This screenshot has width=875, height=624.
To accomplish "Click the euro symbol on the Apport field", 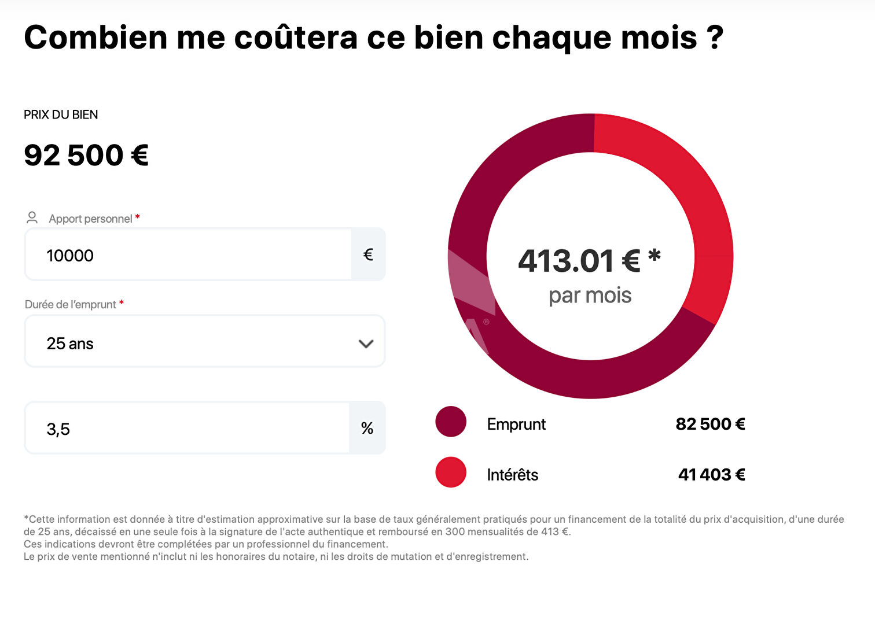I will pyautogui.click(x=368, y=254).
